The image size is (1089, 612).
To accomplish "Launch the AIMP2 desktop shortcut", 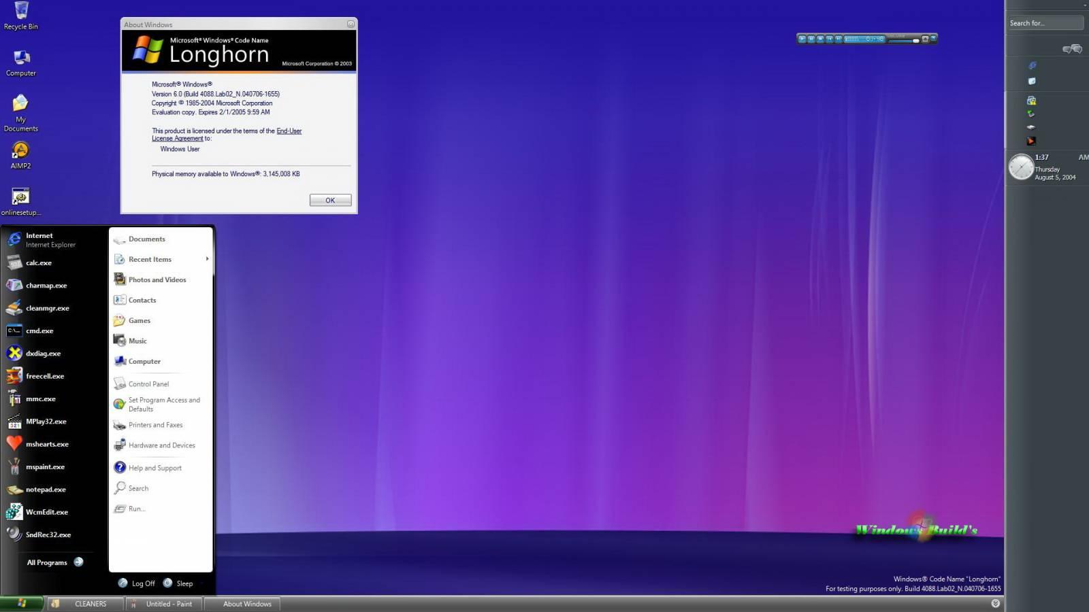I will point(20,155).
